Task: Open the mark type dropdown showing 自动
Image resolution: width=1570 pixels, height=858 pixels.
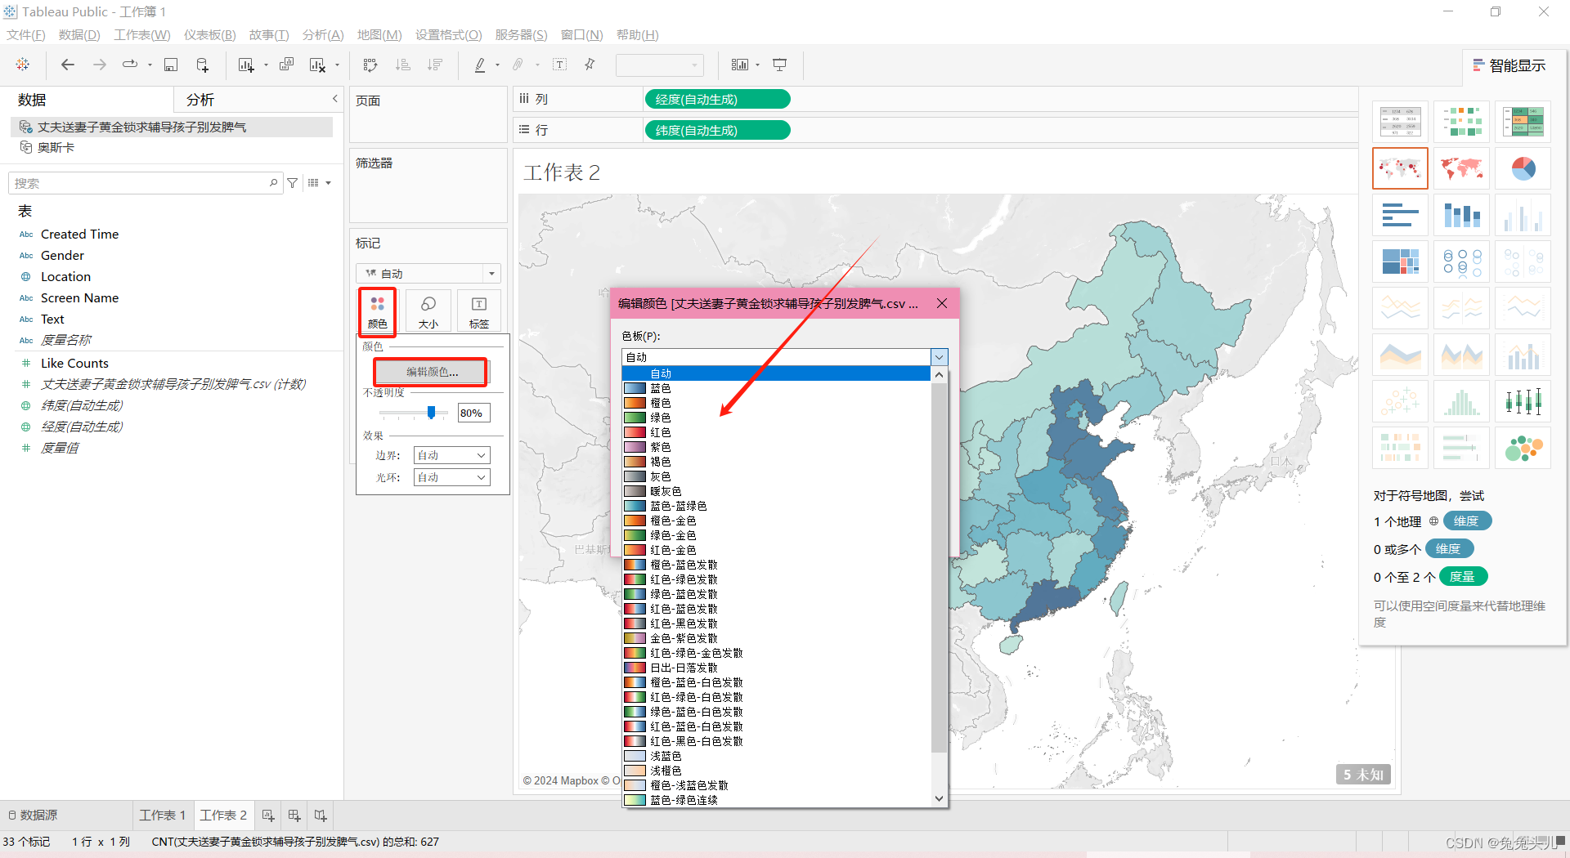Action: (428, 273)
